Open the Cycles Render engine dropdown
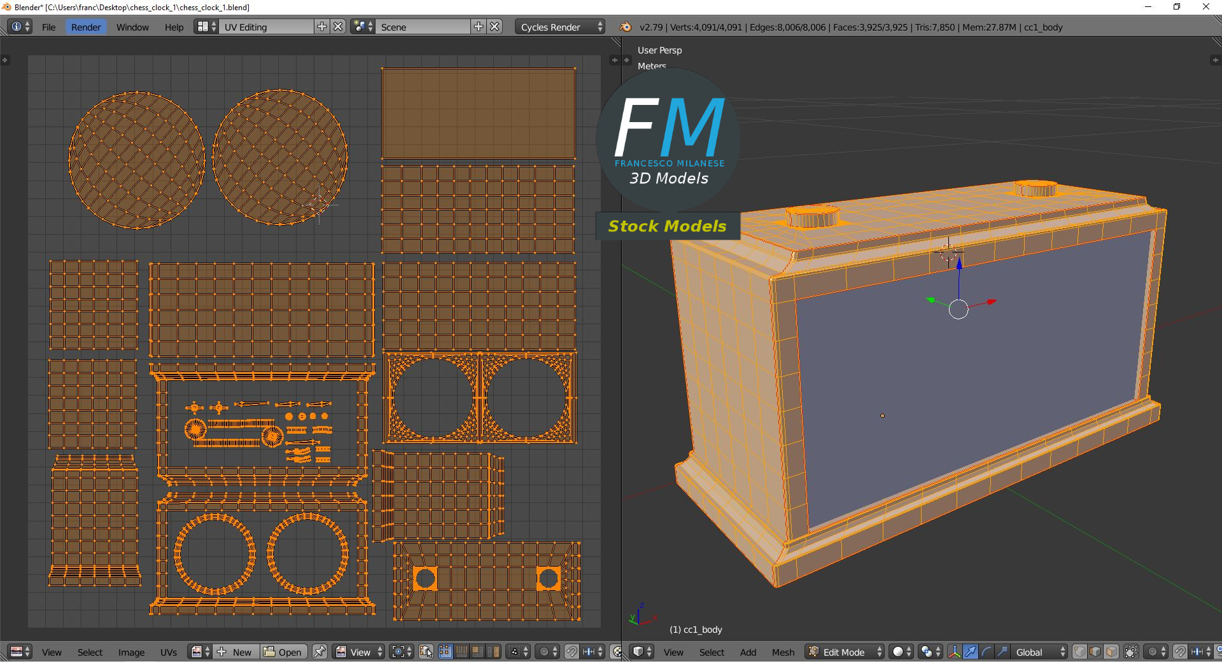The height and width of the screenshot is (662, 1222). click(560, 27)
